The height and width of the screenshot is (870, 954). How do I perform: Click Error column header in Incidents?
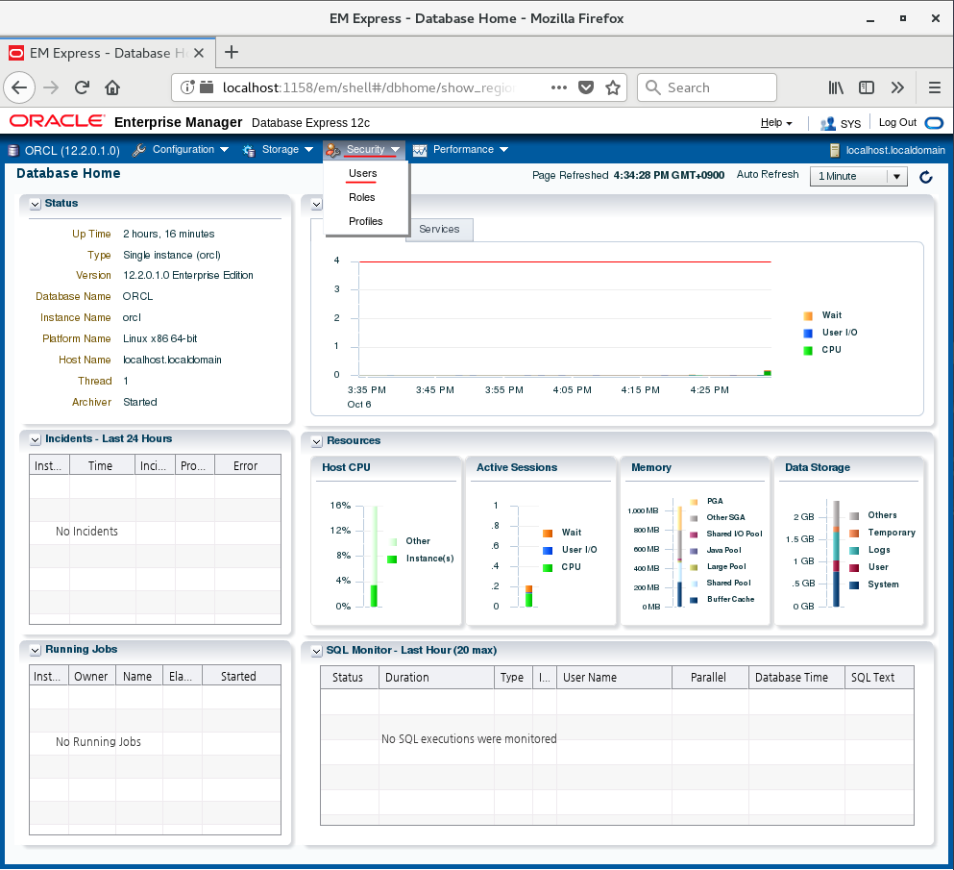pos(248,465)
